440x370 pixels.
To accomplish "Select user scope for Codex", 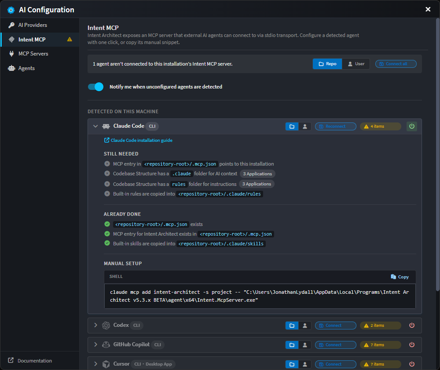I will click(x=305, y=326).
